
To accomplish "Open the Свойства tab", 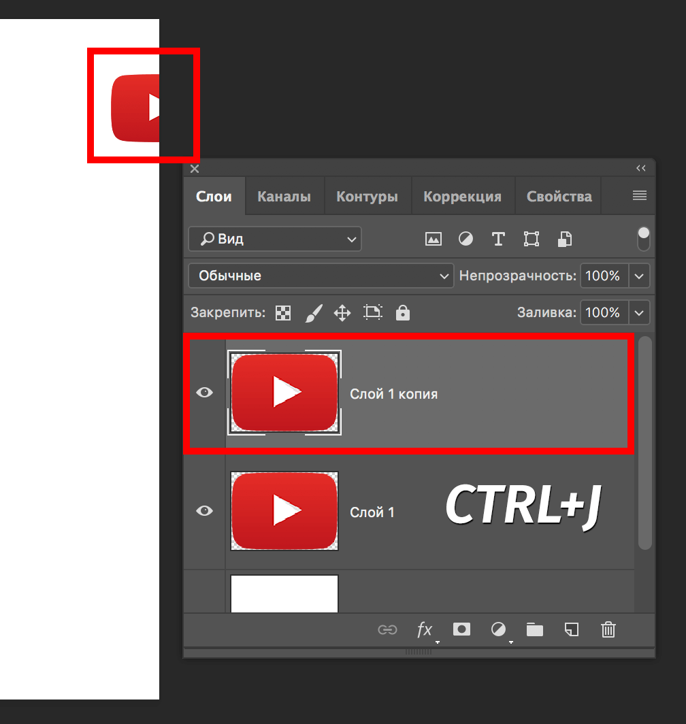I will point(559,197).
